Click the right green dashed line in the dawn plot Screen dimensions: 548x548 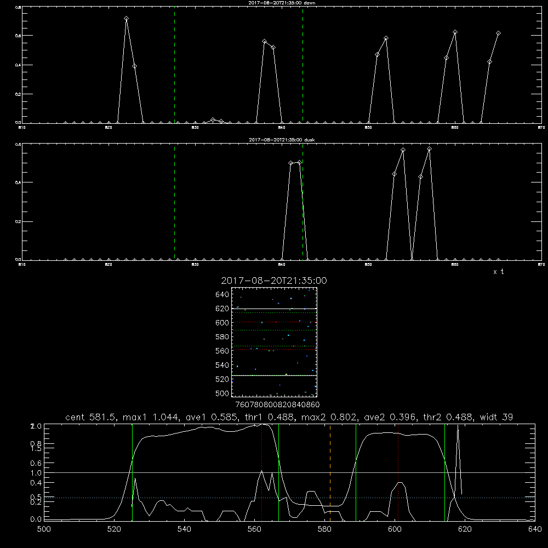pyautogui.click(x=302, y=65)
